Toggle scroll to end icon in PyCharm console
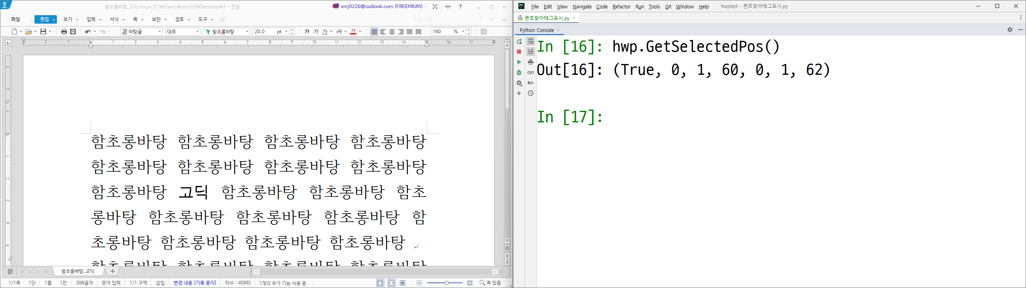Screen dimensions: 1026x288 click(531, 51)
